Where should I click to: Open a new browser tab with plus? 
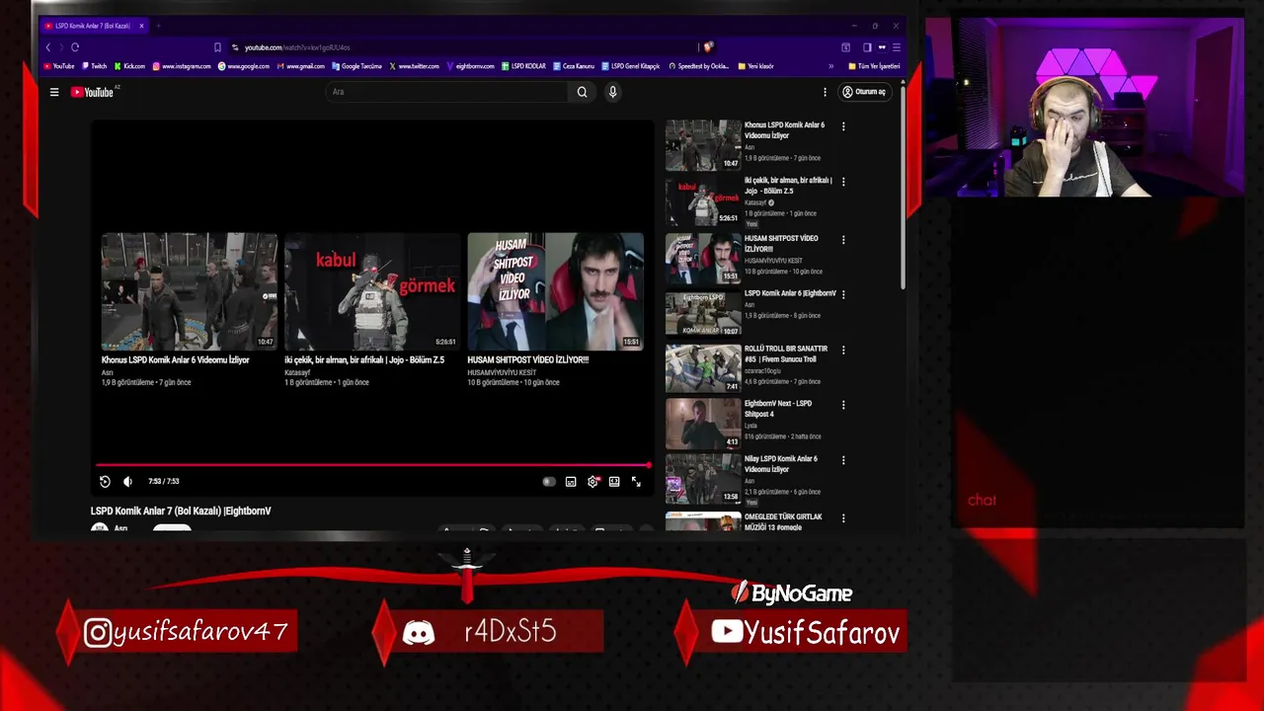[x=158, y=26]
